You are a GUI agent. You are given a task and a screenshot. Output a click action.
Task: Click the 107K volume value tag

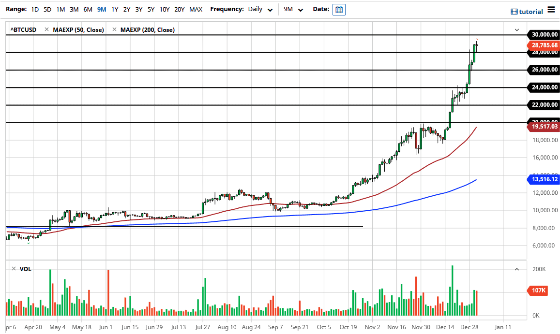tap(538, 290)
